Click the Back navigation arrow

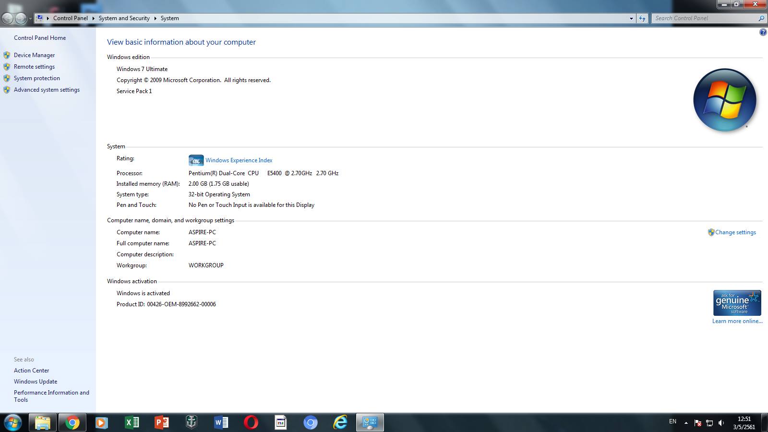point(8,18)
